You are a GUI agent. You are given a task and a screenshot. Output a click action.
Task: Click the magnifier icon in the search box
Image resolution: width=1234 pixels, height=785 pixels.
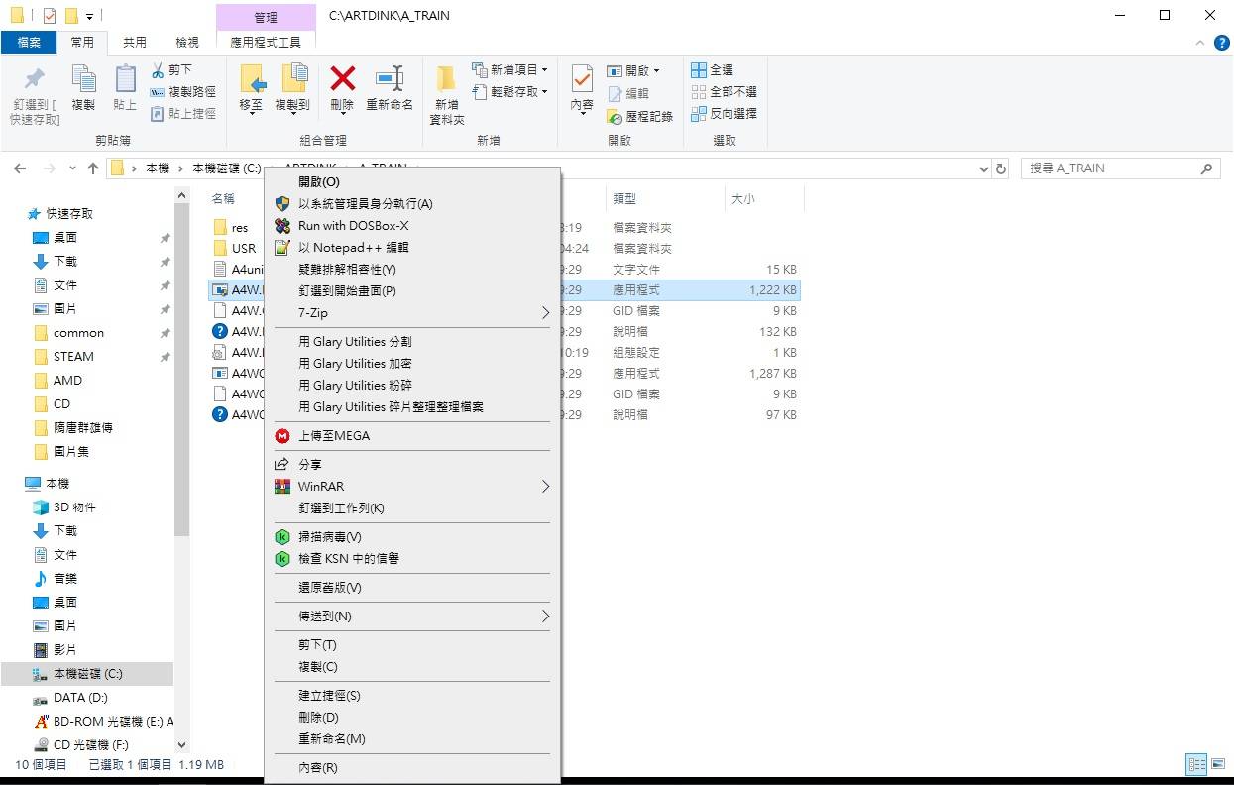[x=1206, y=168]
